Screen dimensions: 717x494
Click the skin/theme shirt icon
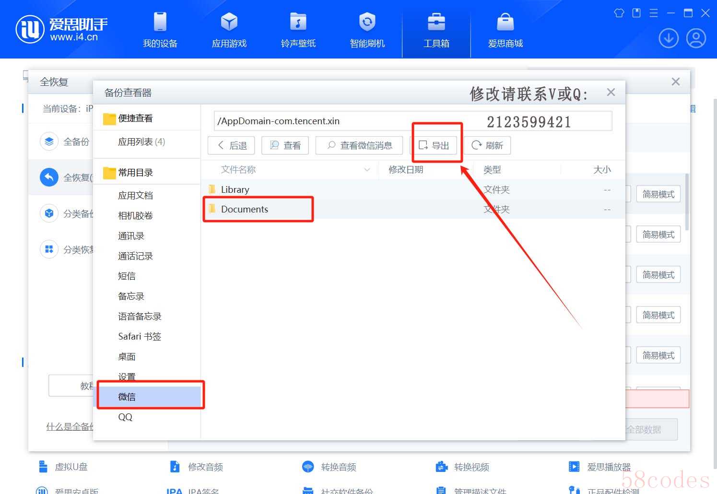[x=619, y=13]
